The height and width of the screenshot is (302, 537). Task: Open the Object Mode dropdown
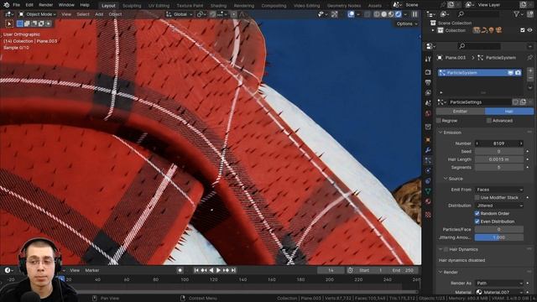click(38, 14)
